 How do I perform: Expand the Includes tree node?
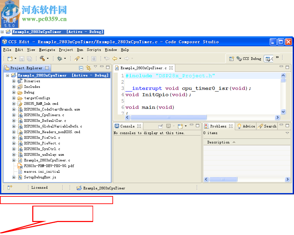pos(14,87)
